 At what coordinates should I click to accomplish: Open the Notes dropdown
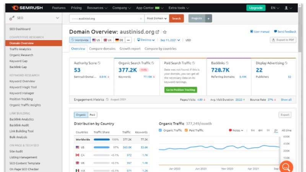point(236,130)
